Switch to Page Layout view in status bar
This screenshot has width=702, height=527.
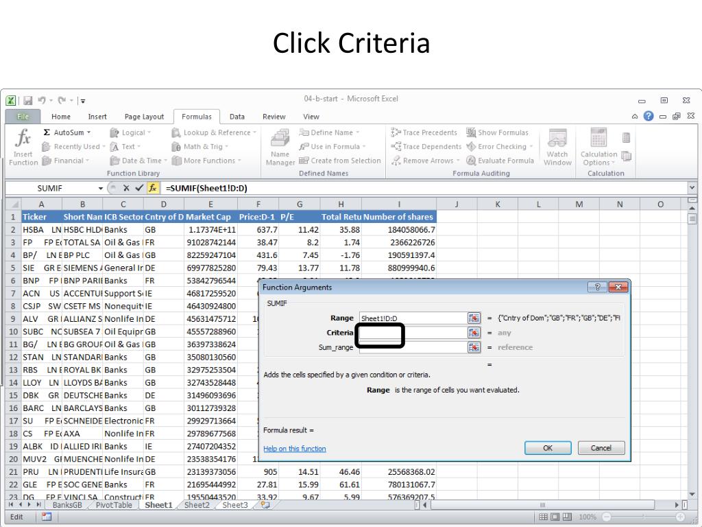pos(555,517)
